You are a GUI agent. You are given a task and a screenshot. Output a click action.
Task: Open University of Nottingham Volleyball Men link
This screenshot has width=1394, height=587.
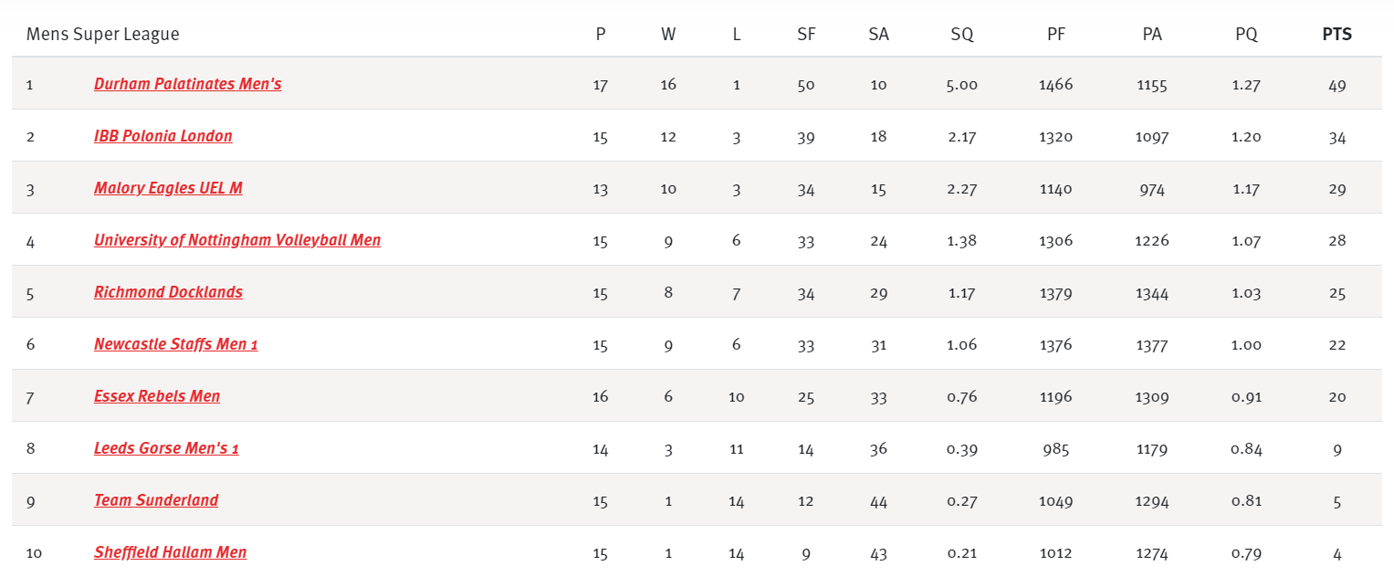click(x=237, y=240)
